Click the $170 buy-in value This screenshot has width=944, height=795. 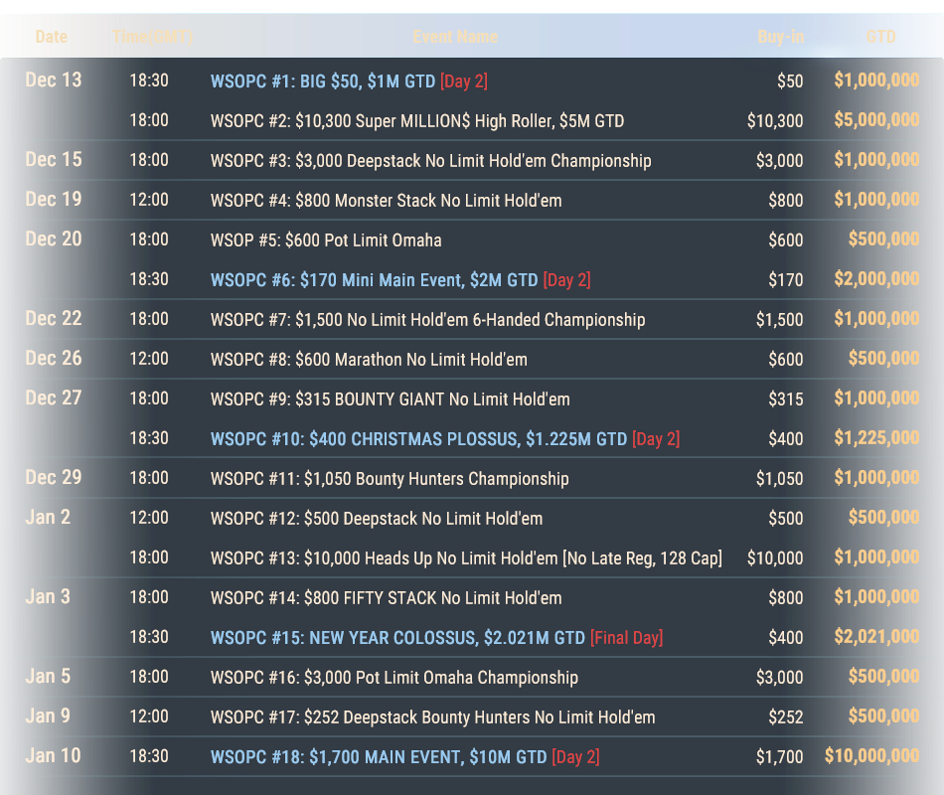click(x=786, y=279)
